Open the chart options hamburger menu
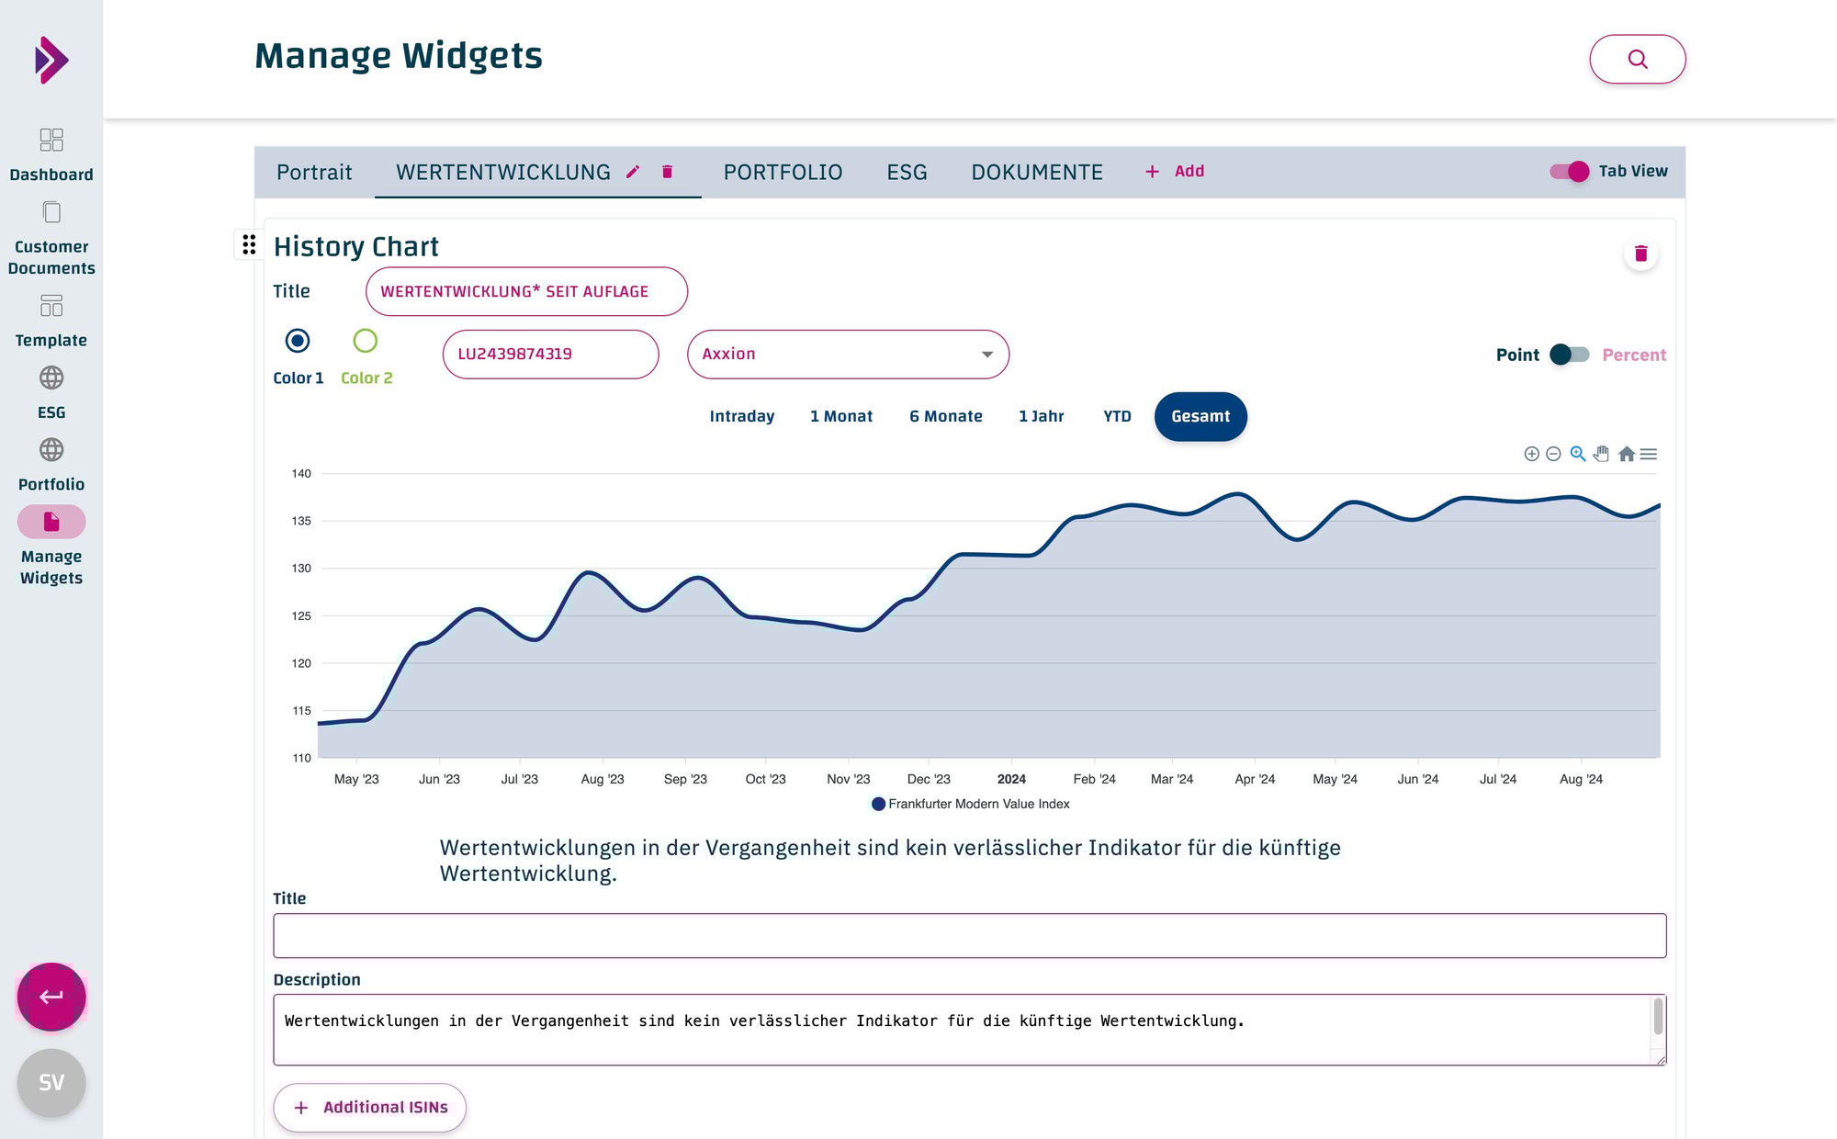 1651,454
